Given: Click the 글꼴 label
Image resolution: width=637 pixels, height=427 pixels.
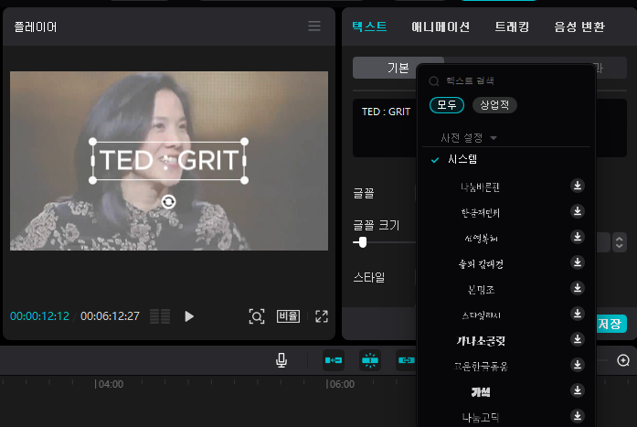Looking at the screenshot, I should coord(364,193).
